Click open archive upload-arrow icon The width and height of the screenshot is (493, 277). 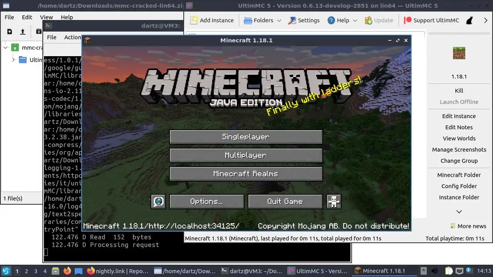(x=23, y=32)
